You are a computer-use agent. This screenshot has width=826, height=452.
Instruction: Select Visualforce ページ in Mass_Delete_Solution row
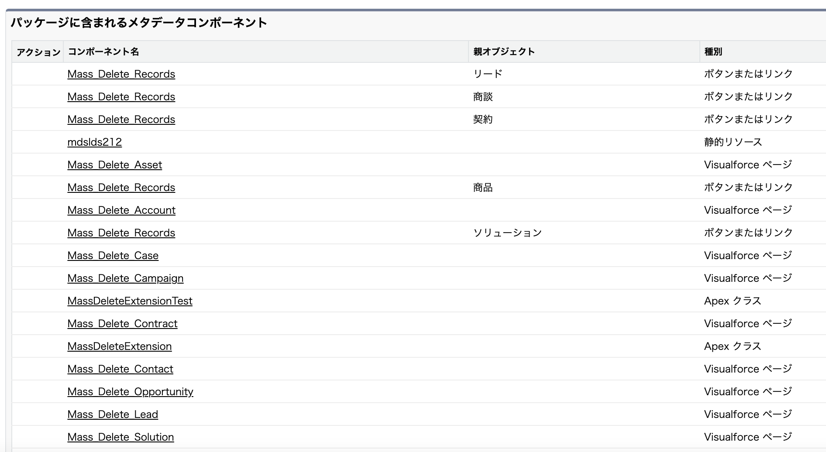(748, 437)
